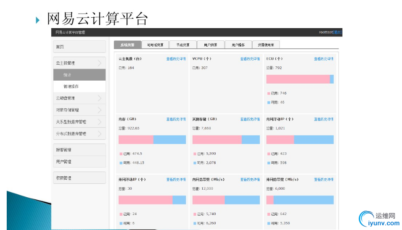Open 查看历史详情 for VCPU
This screenshot has height=230, width=402.
point(250,59)
